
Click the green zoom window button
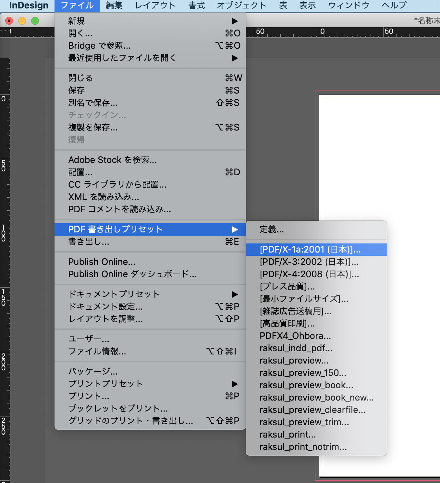[x=35, y=21]
